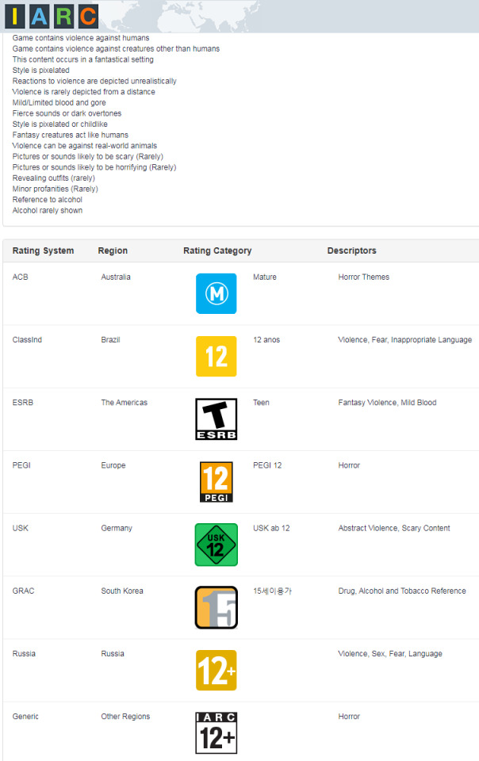Screen dimensions: 479x761
Task: Click 'Game contains violence against humans' line
Action: pyautogui.click(x=81, y=38)
